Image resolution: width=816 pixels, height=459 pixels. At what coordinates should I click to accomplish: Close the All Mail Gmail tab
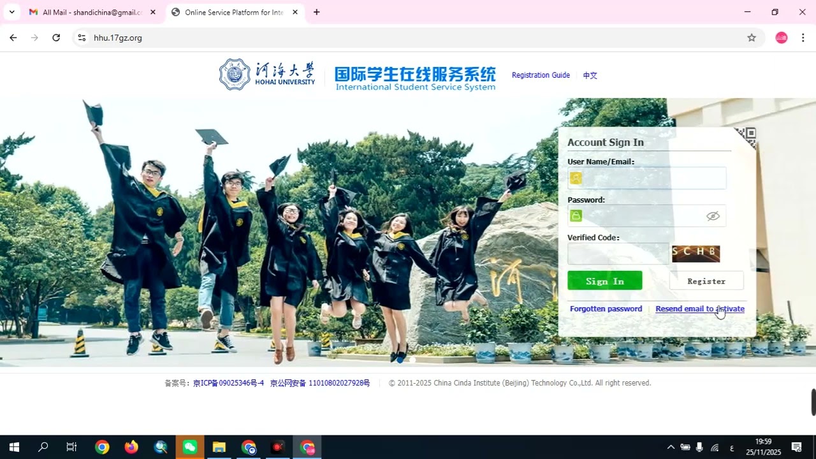tap(153, 12)
